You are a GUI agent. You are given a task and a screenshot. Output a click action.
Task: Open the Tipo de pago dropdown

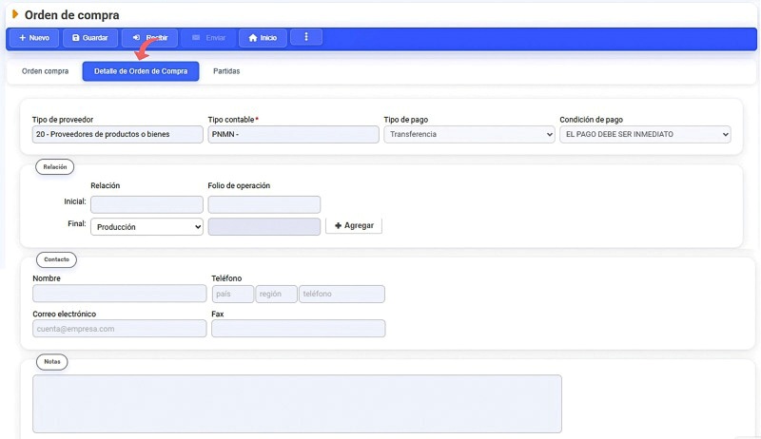(x=468, y=135)
